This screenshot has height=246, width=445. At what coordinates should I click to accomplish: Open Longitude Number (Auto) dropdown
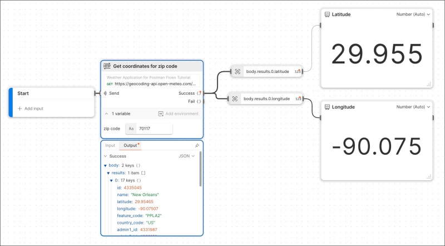[x=413, y=107]
